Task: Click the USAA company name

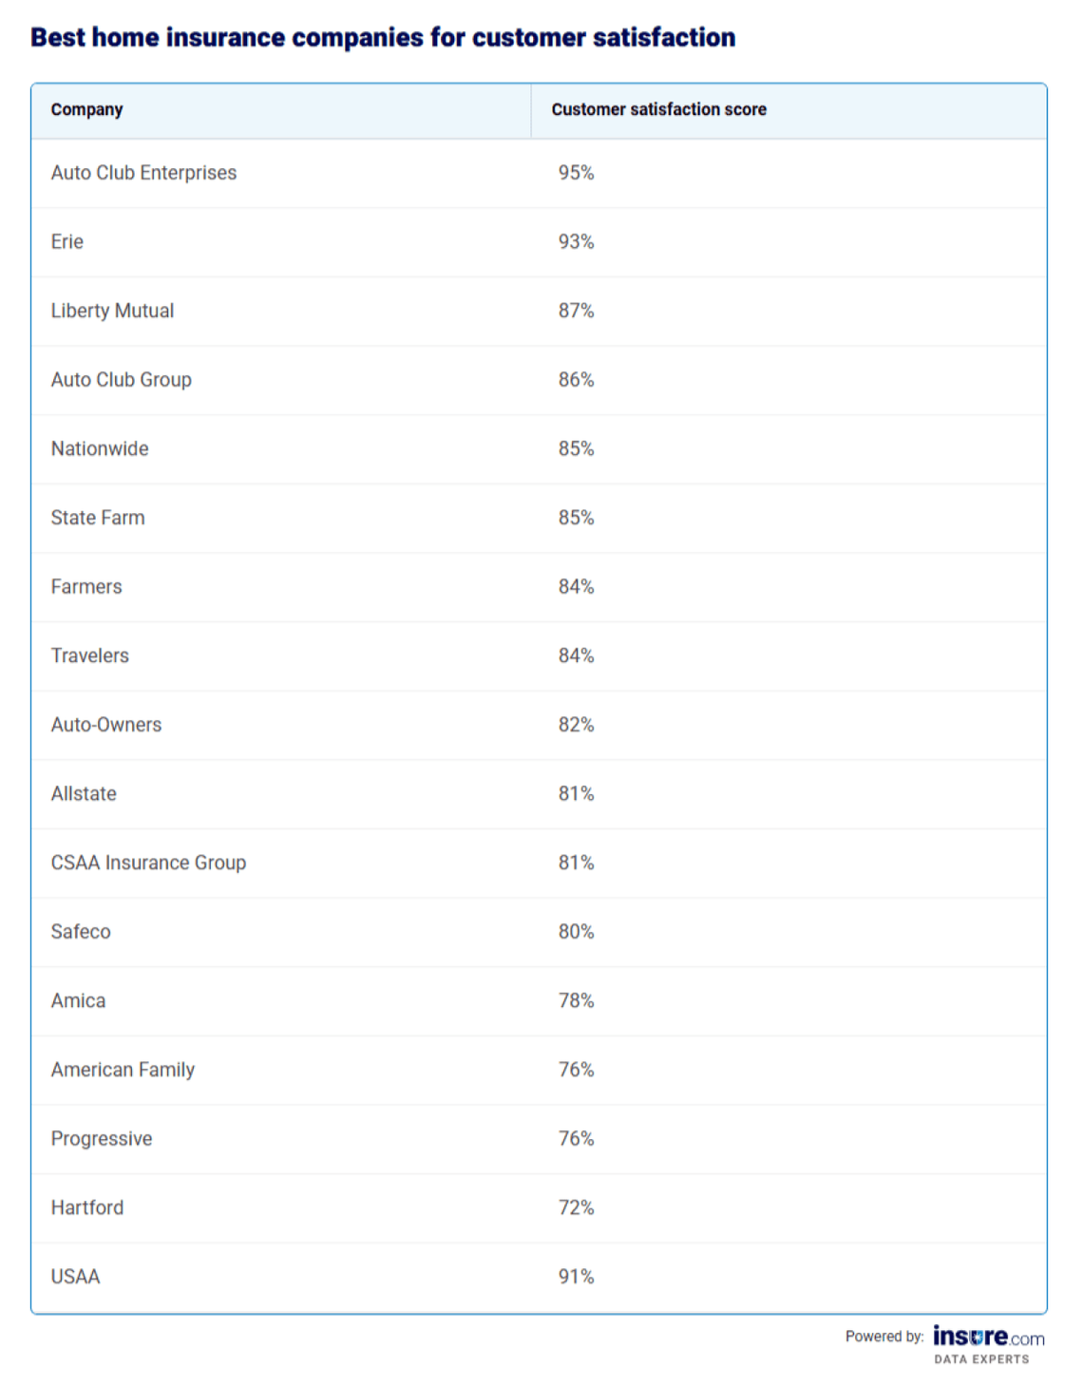Action: [75, 1277]
